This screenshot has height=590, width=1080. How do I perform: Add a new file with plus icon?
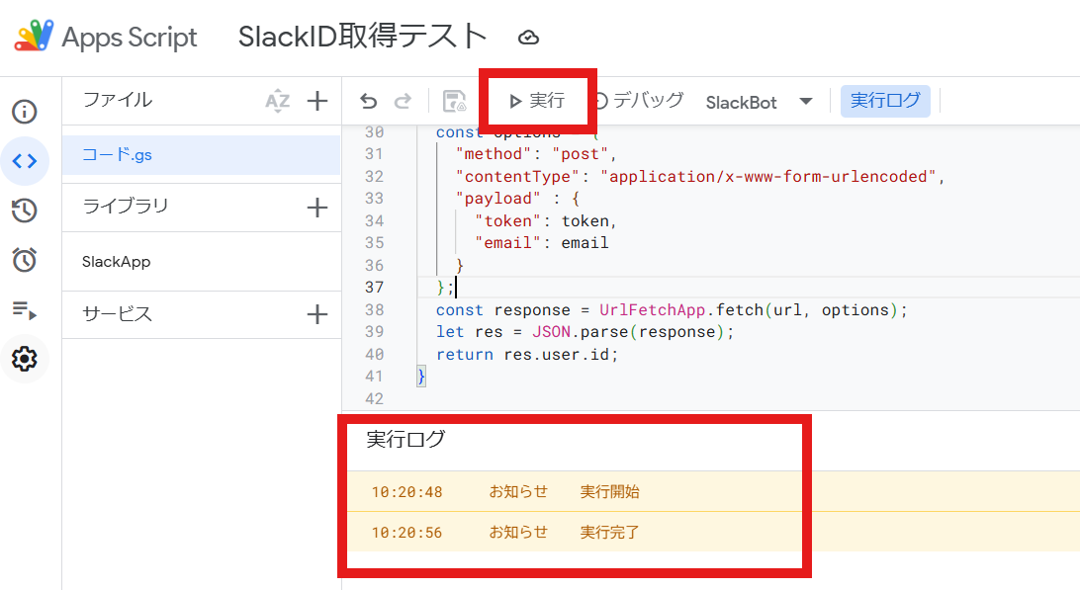click(x=316, y=101)
